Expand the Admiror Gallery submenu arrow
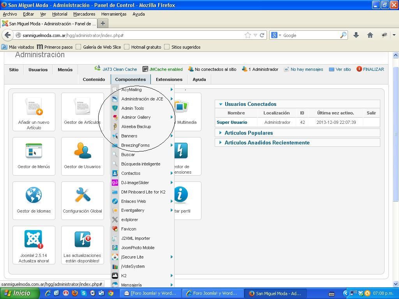399x299 pixels. (171, 117)
